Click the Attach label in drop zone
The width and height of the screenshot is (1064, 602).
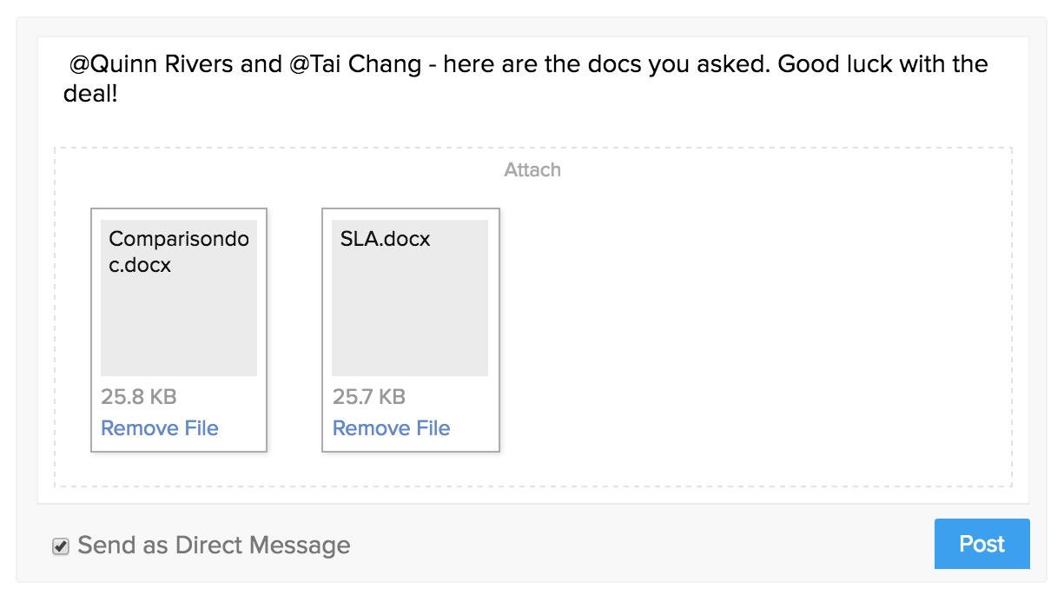coord(532,170)
